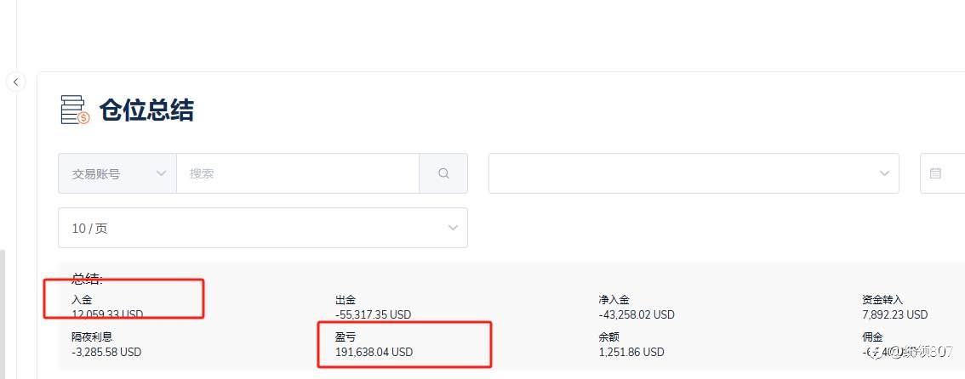Select the 资金转入 7,892.23 USD entry
This screenshot has height=379, width=965.
point(894,314)
